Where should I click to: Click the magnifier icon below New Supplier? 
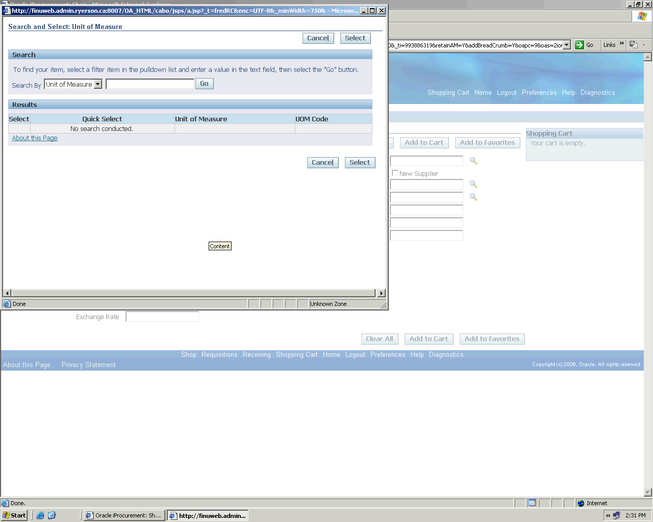pos(473,185)
